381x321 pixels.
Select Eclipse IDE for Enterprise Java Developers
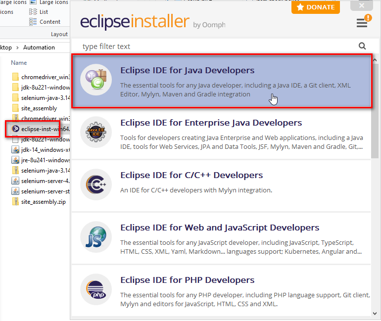(221, 134)
